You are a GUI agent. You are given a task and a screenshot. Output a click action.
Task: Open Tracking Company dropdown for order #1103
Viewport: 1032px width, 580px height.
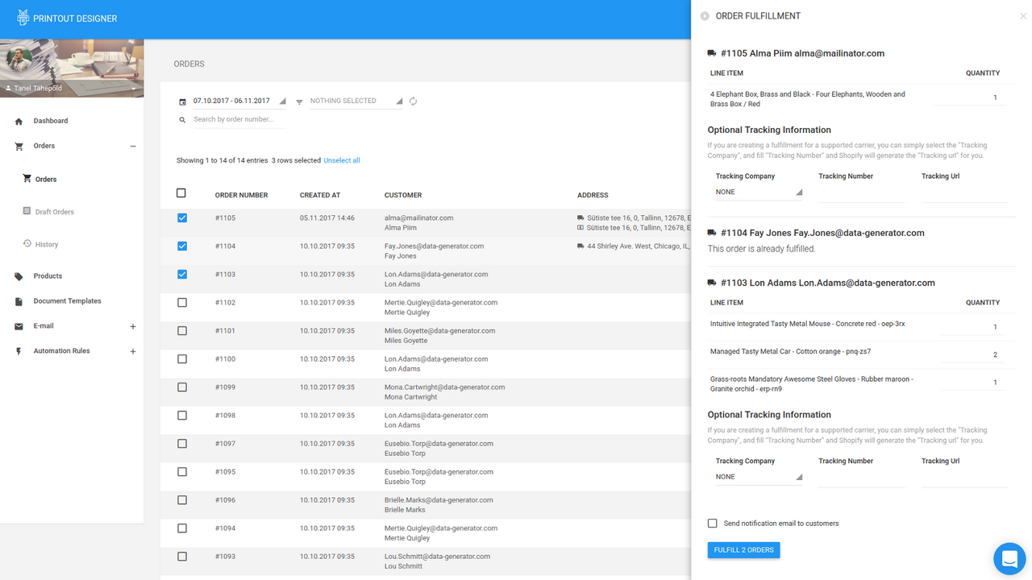(x=759, y=477)
